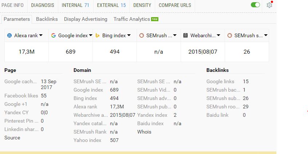
Task: Click the SEMrush adv... label
Action: point(154,98)
